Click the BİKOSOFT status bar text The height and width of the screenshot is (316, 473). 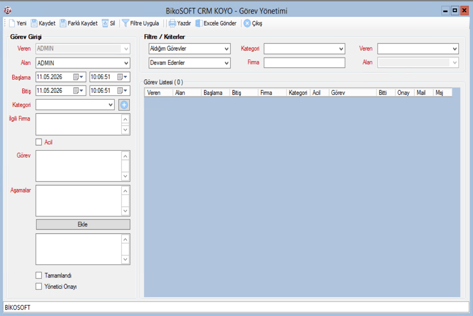coord(18,308)
